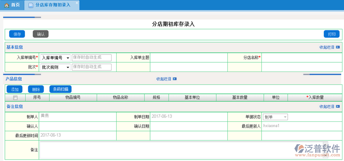This screenshot has width=344, height=161.
Task: Open 条码扫描 barcode scanning
Action: click(x=60, y=89)
